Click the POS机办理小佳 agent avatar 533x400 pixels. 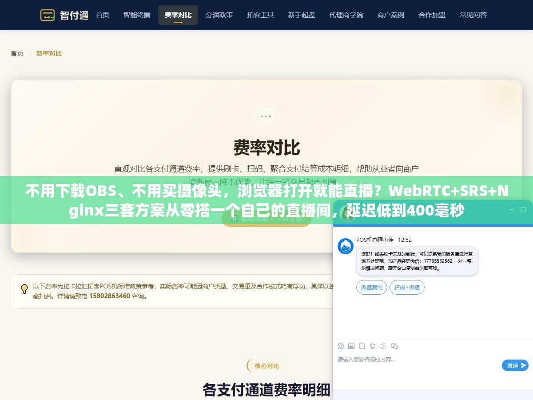coord(346,246)
